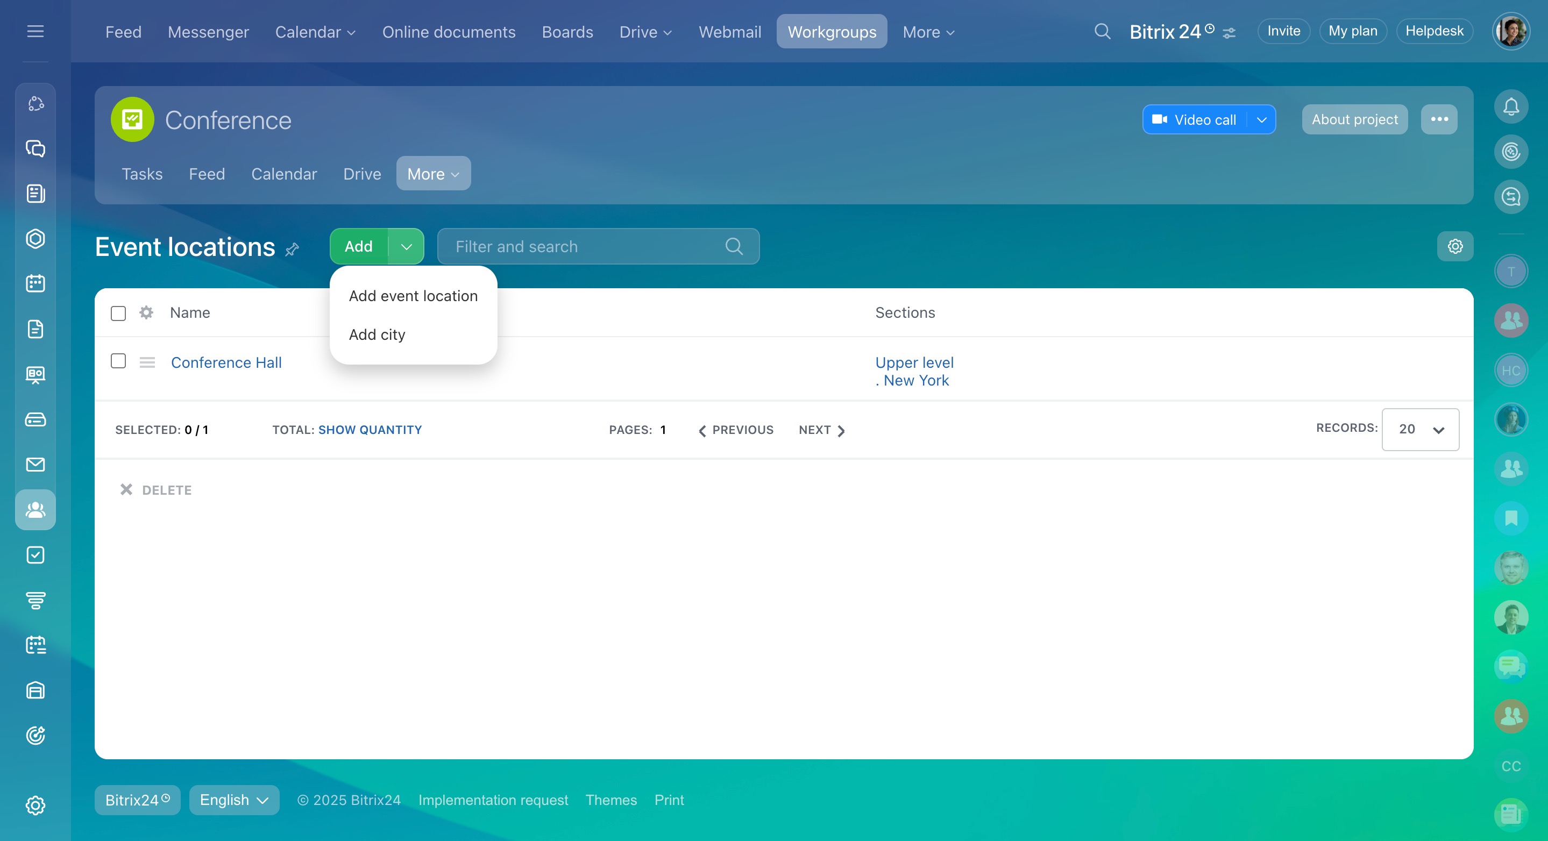Click the Filter and search field
Screen dimensions: 1548x841
[598, 246]
